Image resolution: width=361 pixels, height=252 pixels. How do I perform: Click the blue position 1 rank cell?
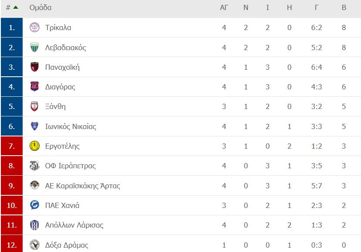coord(12,27)
